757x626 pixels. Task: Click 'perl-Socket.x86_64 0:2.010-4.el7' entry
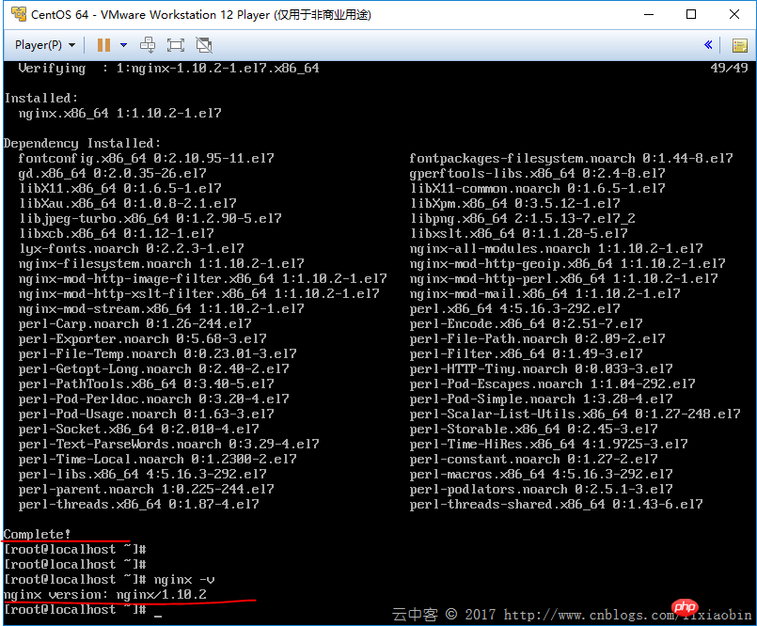(138, 429)
